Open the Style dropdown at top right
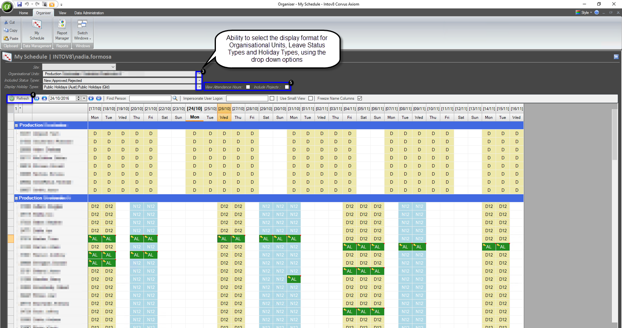 tap(584, 12)
